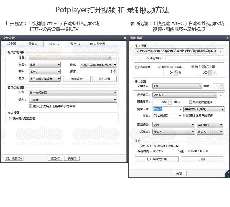The height and width of the screenshot is (207, 230).
Task: Open audio input dropdown 主音量
Action: 73,100
